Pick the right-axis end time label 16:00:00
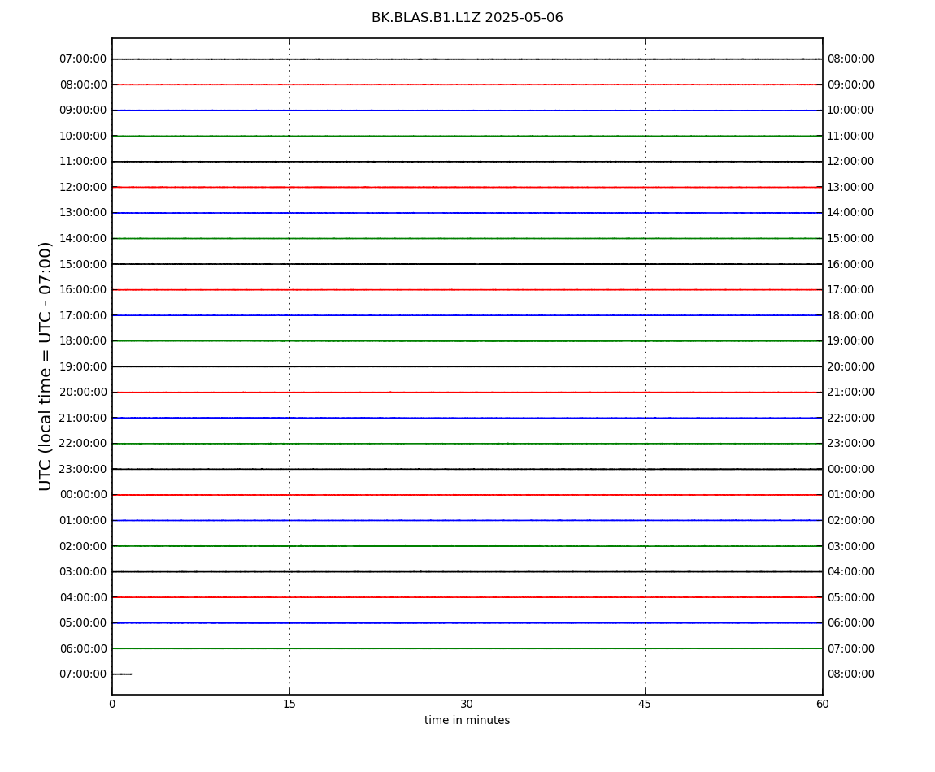 point(851,264)
